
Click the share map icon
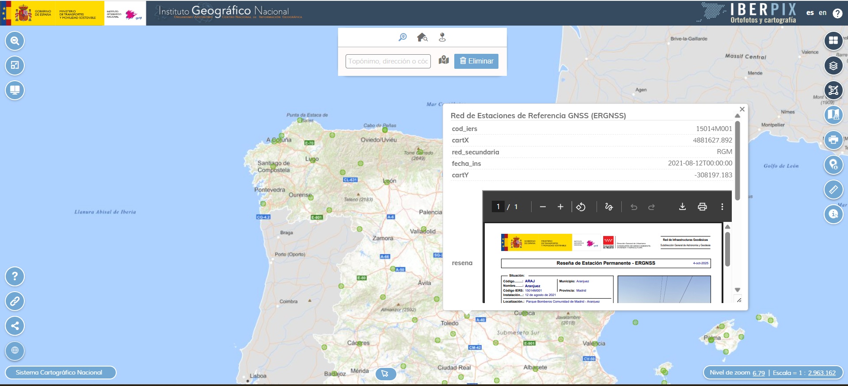[15, 326]
